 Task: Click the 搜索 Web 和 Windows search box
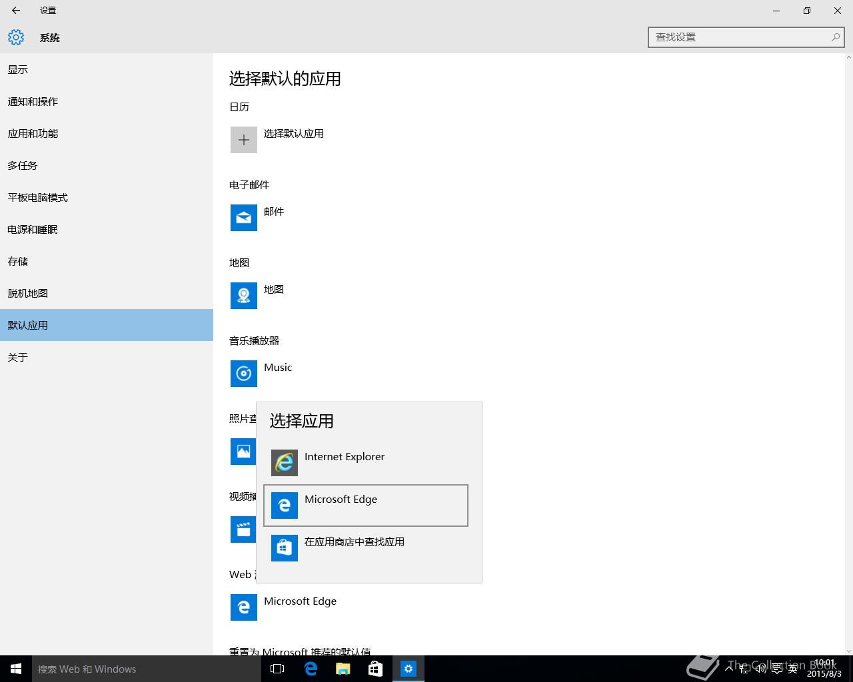pos(147,669)
